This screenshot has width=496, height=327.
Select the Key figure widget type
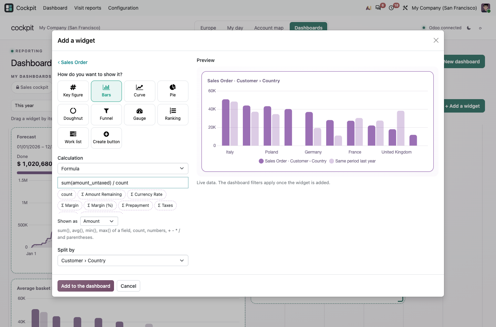pos(73,91)
